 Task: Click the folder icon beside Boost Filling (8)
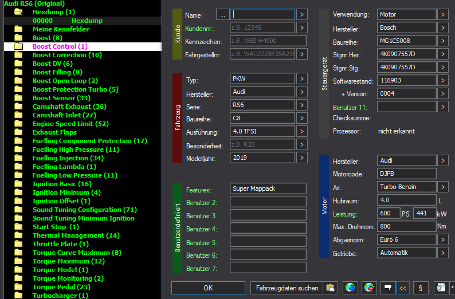[18, 72]
